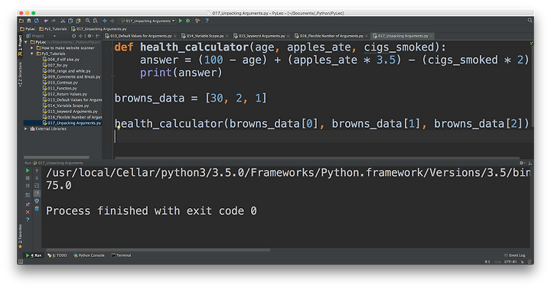Expand the How to make website scanner folder

(32, 47)
